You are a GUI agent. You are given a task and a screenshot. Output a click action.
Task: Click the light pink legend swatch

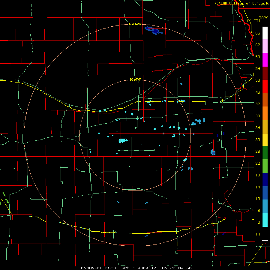click(265, 46)
